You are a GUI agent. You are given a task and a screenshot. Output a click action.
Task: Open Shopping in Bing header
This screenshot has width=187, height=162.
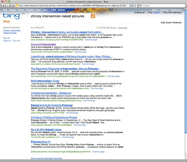click(30, 10)
